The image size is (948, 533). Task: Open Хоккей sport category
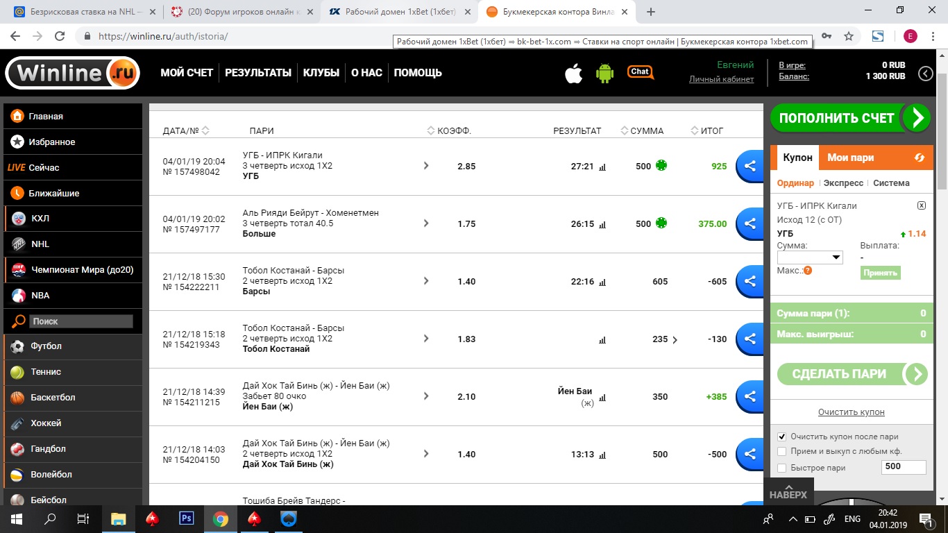tap(73, 423)
